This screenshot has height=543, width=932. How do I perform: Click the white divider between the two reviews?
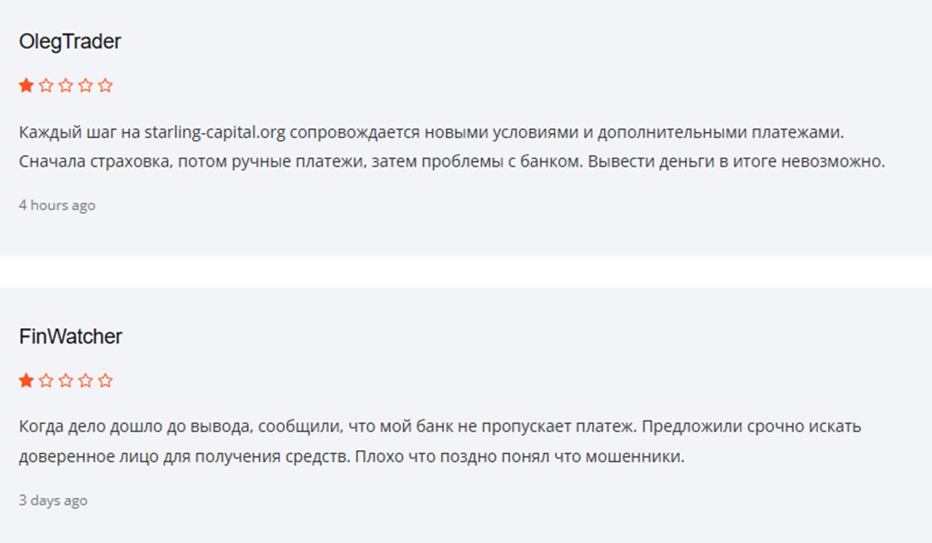coord(466,271)
